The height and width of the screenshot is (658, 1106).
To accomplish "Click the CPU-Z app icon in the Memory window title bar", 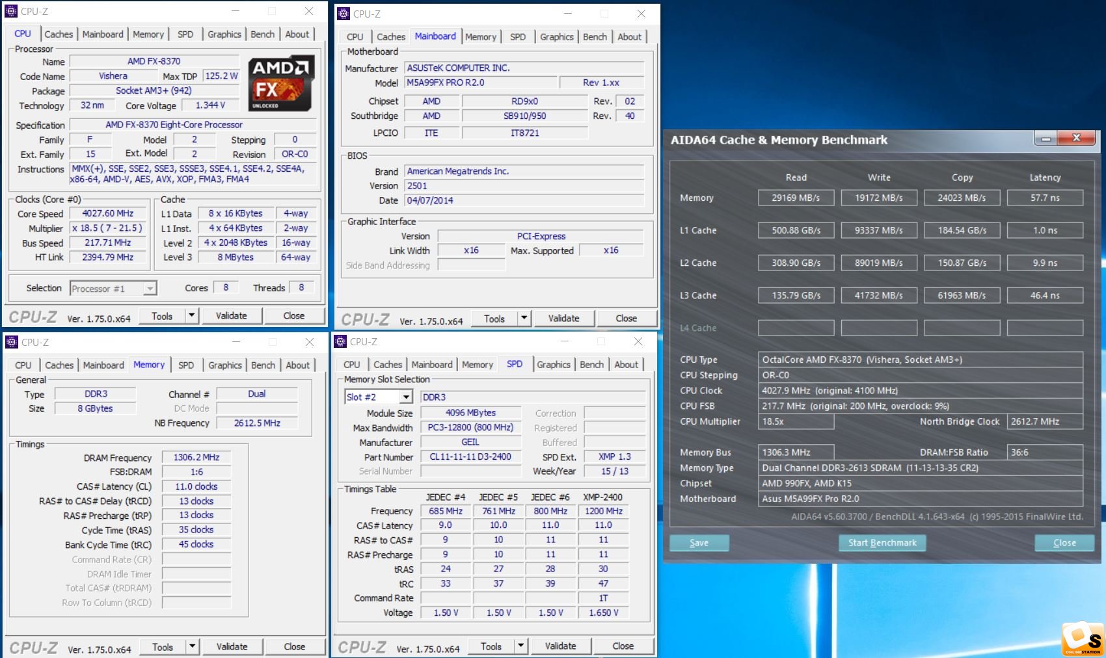I will point(12,342).
